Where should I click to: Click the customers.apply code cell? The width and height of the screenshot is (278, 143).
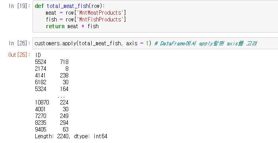[x=155, y=43]
